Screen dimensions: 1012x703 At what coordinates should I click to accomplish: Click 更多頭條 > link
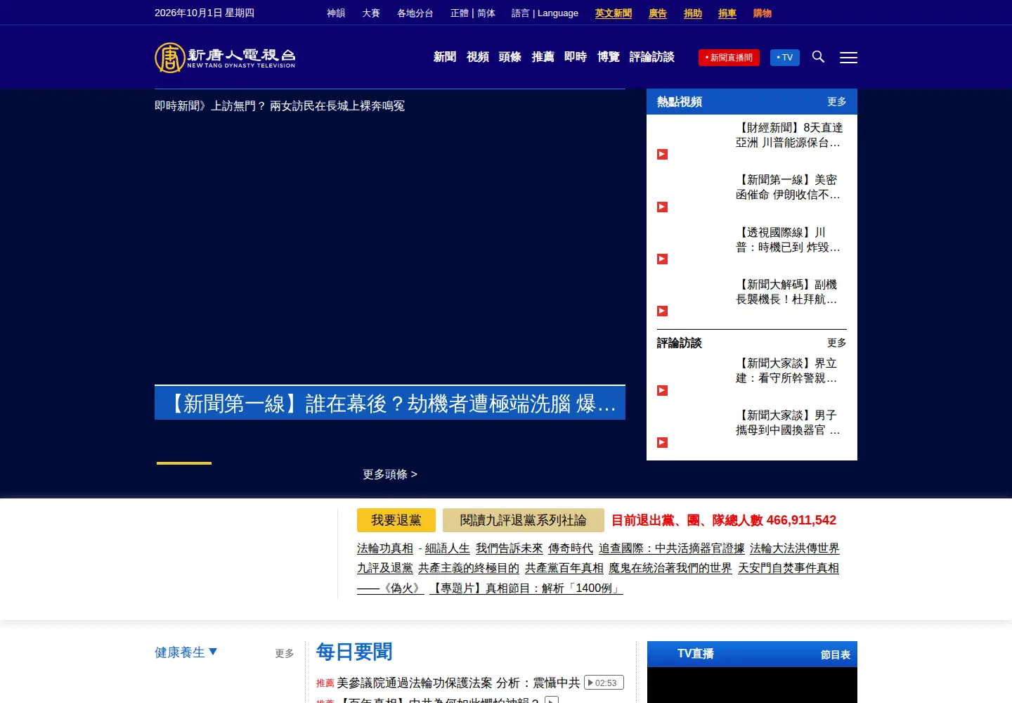coord(390,474)
